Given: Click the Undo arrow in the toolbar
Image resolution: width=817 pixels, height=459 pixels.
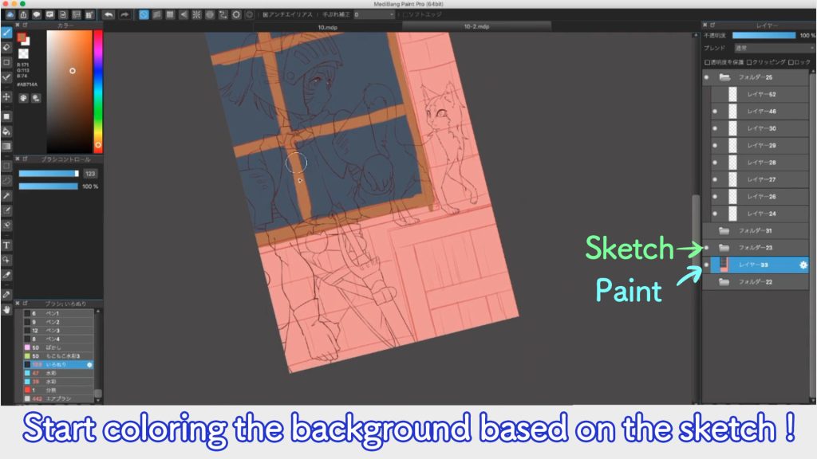Looking at the screenshot, I should point(109,14).
